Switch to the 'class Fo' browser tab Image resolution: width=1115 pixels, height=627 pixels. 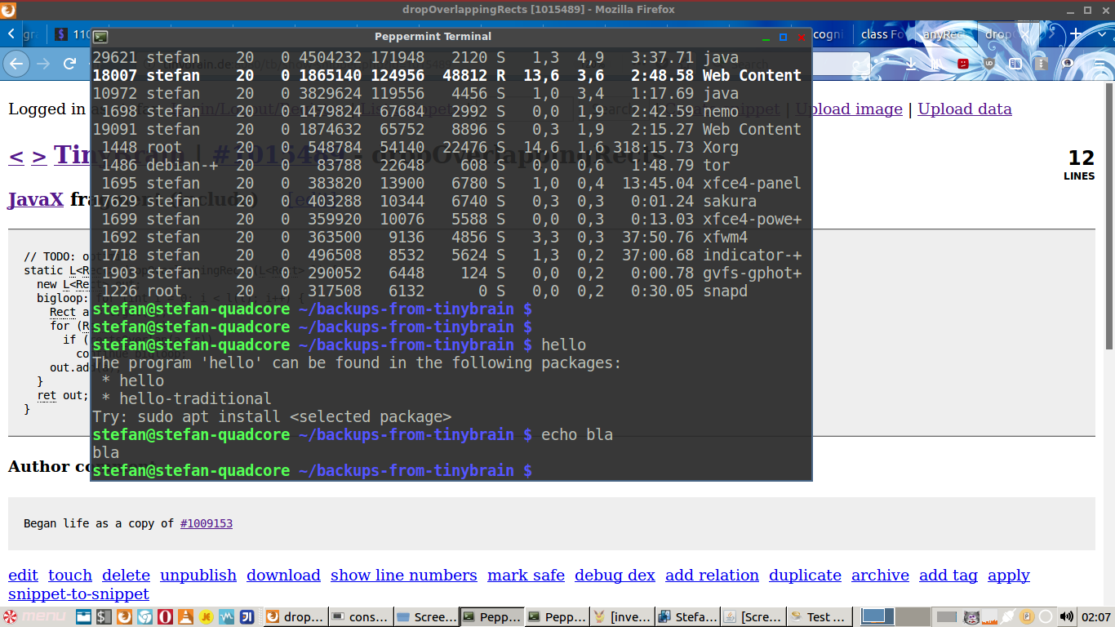click(882, 34)
